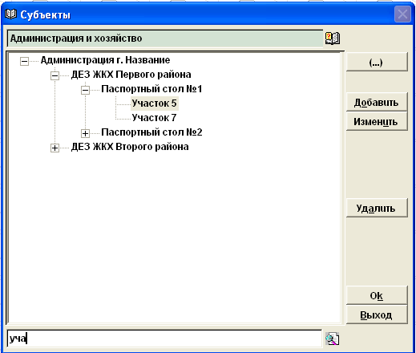Click the Изменить button
416x353 pixels.
coord(377,121)
